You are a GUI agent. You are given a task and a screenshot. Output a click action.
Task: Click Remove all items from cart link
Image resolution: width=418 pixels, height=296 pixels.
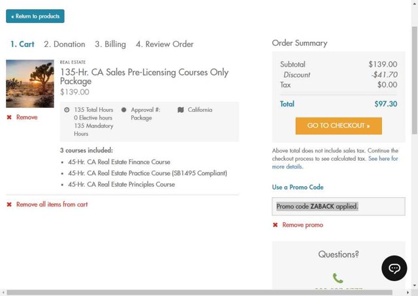52,205
